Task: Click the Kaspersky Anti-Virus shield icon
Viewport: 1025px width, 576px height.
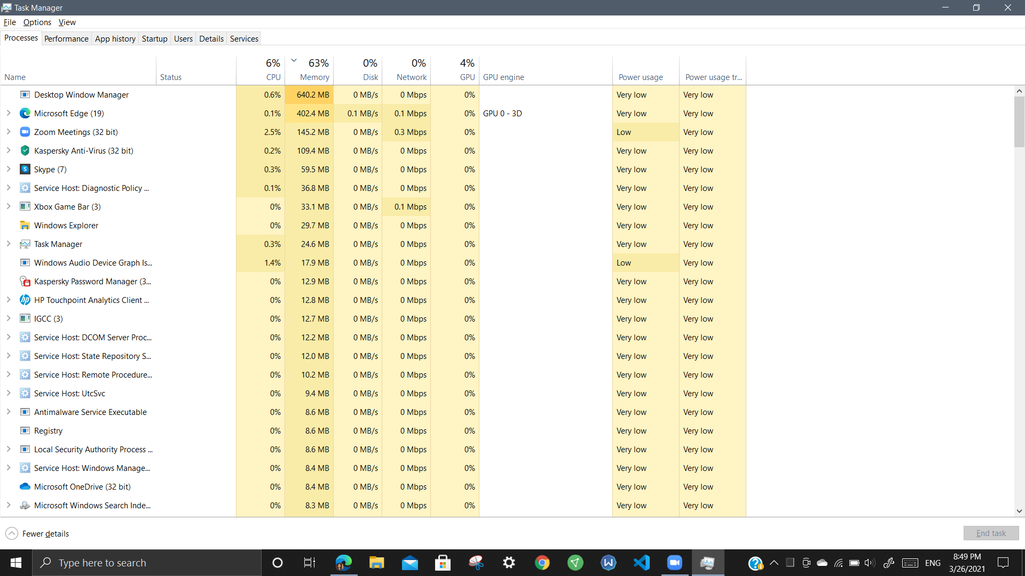Action: pyautogui.click(x=25, y=150)
